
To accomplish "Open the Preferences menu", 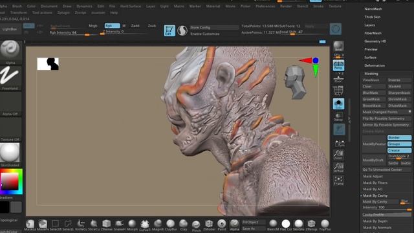I will click(x=265, y=6).
